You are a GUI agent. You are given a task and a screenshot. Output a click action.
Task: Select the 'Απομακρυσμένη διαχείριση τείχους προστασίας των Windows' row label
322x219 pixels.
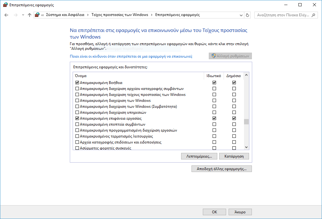(x=133, y=95)
